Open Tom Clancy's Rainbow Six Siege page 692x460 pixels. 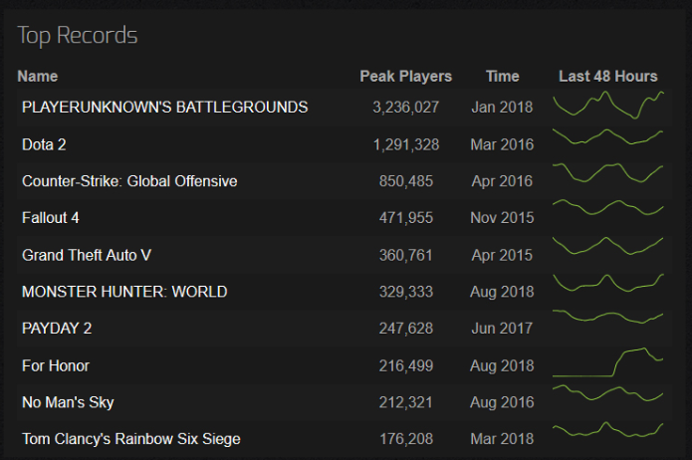coord(131,439)
